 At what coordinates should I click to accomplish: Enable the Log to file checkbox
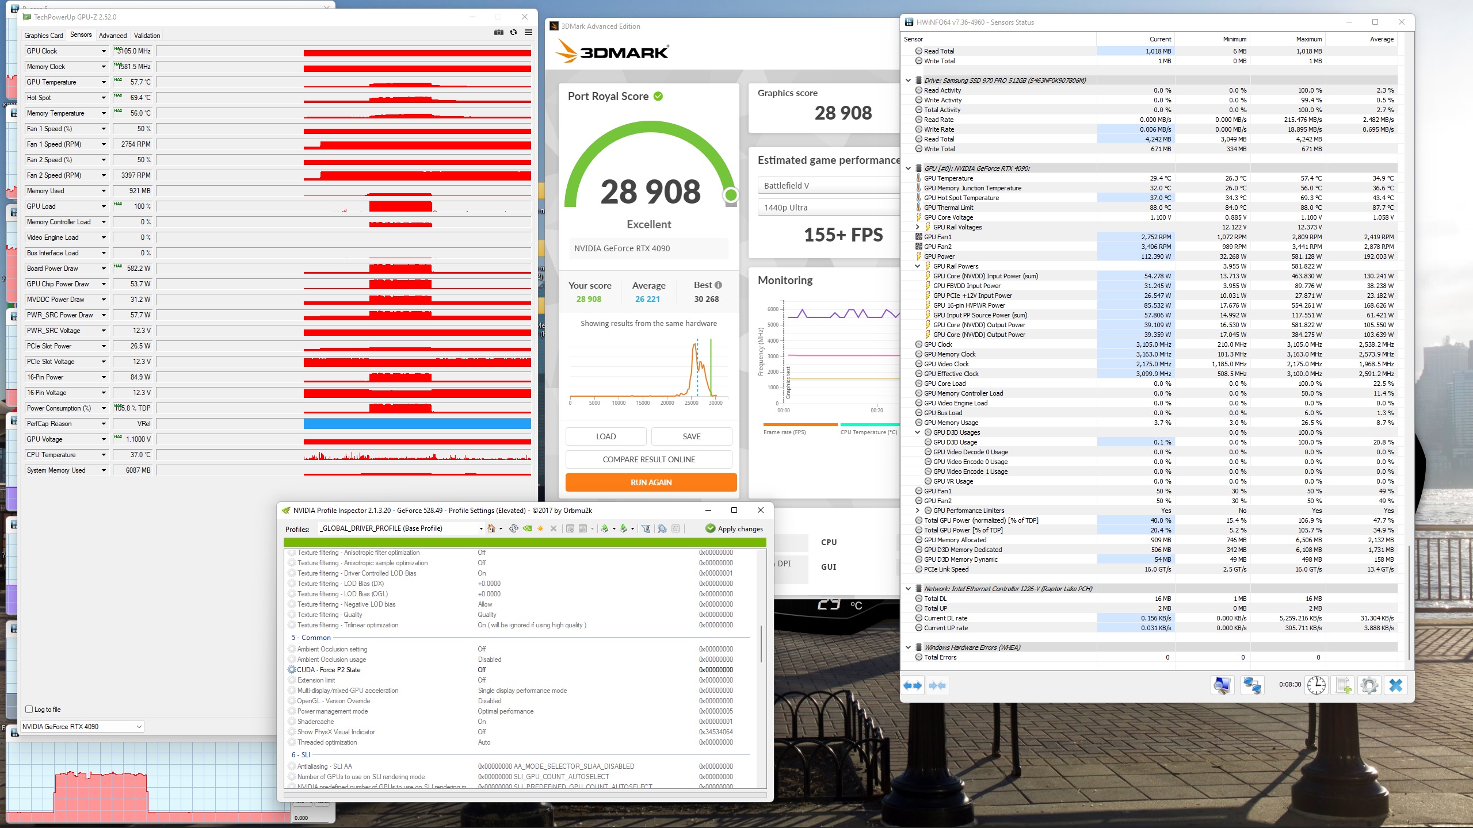pyautogui.click(x=29, y=710)
